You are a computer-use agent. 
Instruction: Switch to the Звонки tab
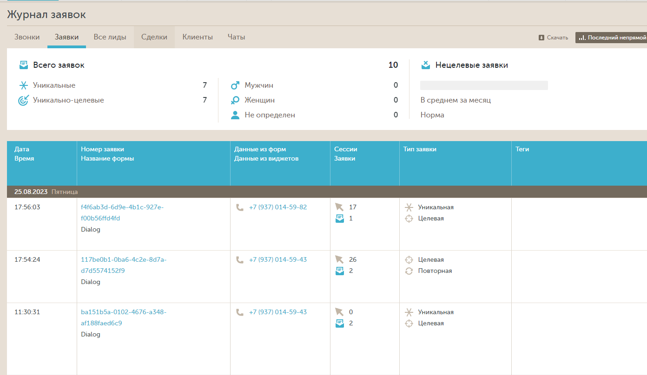coord(27,37)
